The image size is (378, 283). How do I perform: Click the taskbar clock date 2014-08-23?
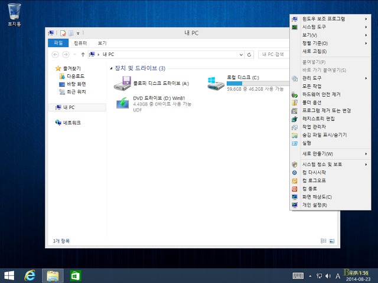(359, 279)
